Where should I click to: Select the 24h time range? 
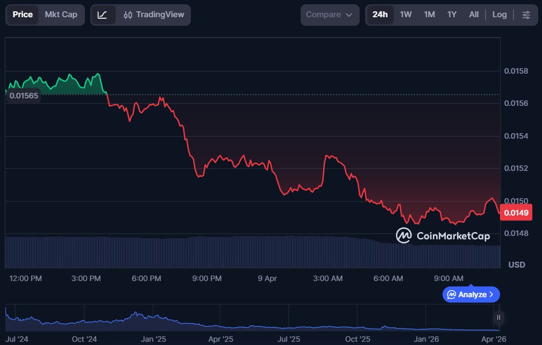point(380,15)
